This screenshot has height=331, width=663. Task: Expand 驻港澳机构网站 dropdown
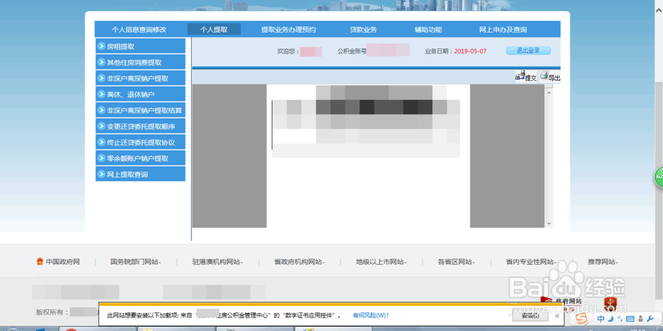point(217,261)
